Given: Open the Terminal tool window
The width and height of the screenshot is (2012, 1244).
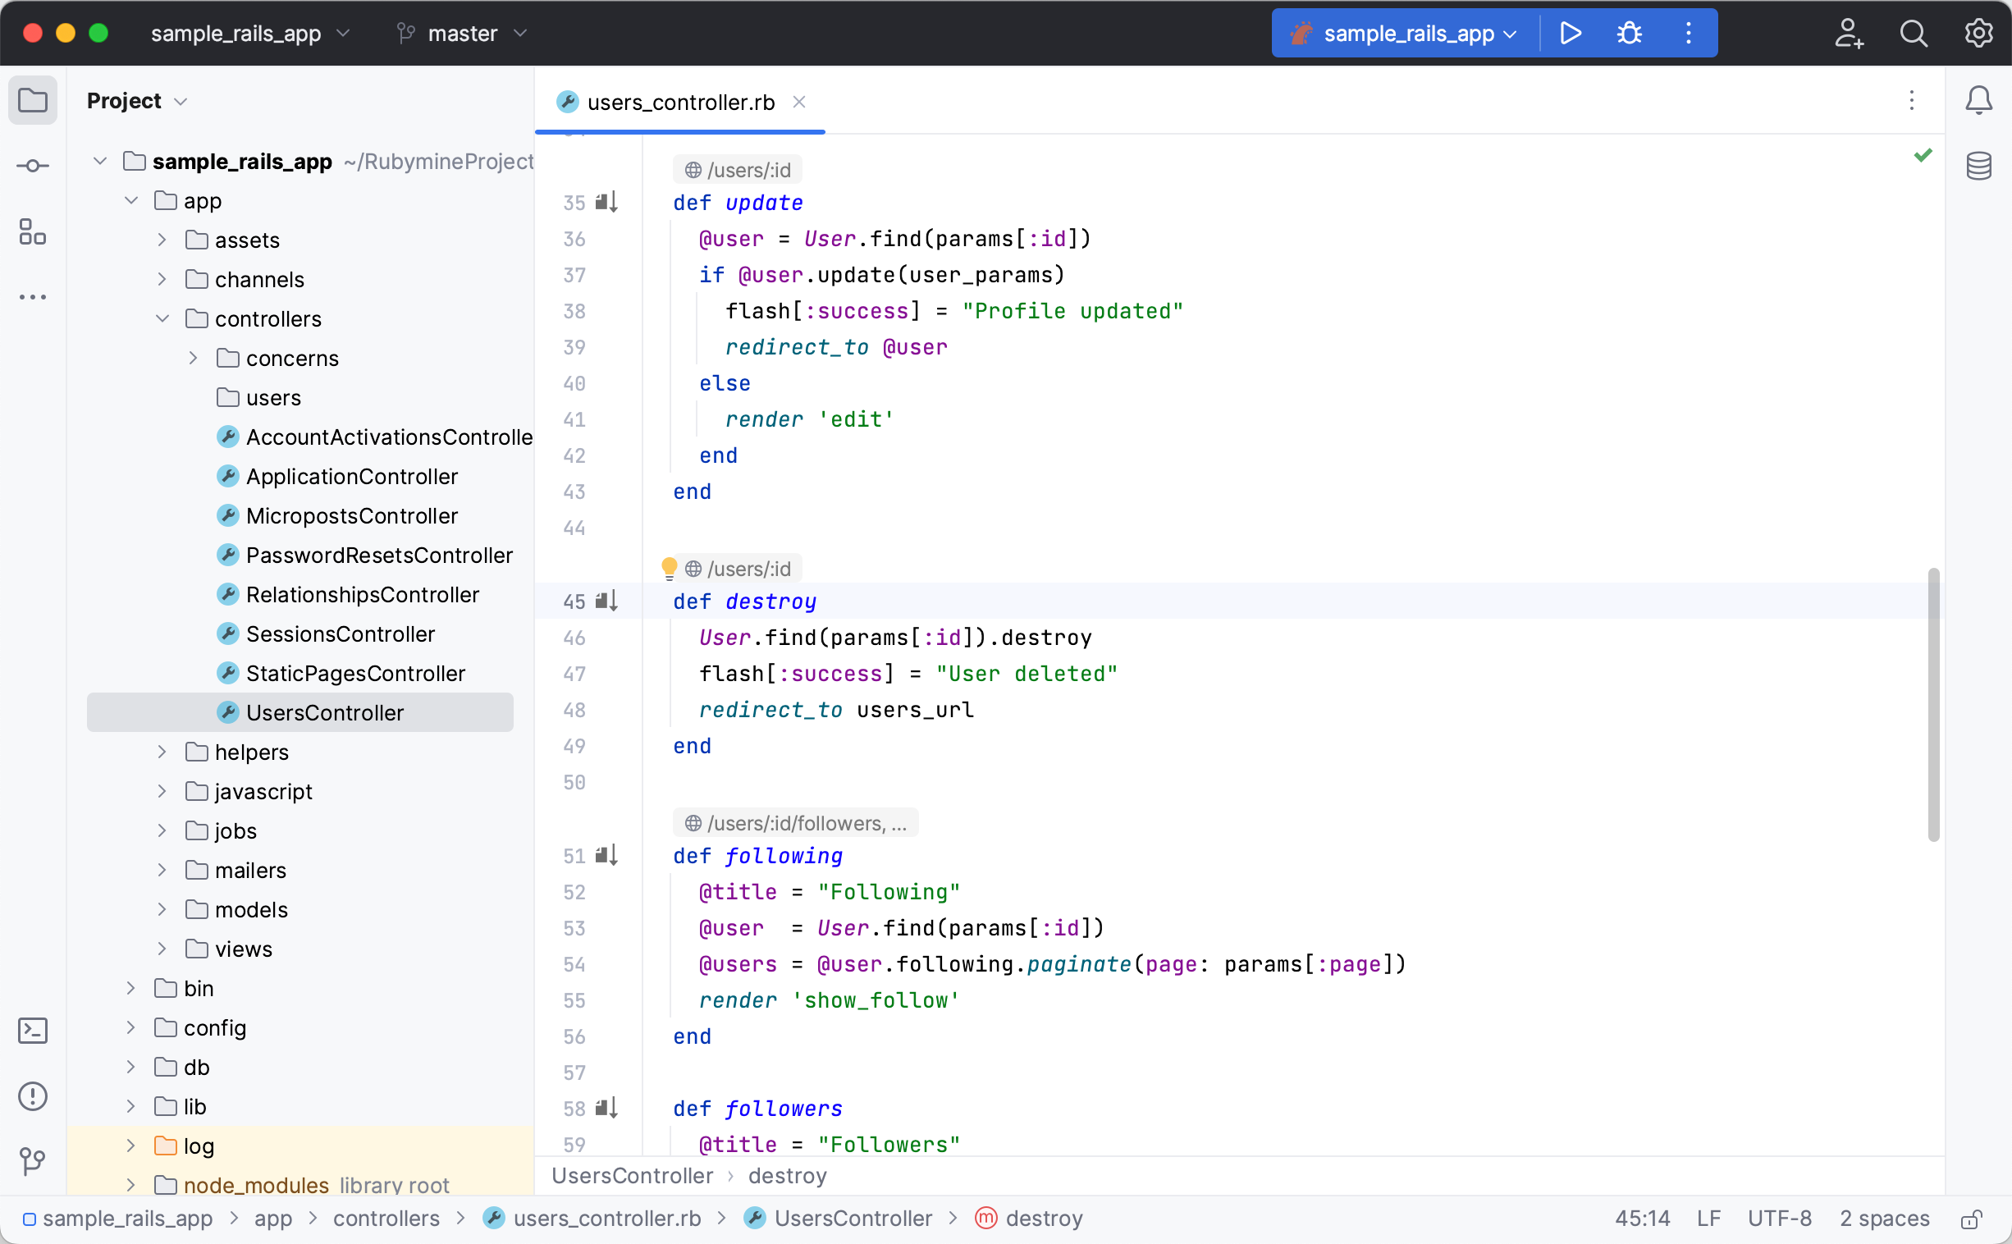Looking at the screenshot, I should (x=33, y=1030).
